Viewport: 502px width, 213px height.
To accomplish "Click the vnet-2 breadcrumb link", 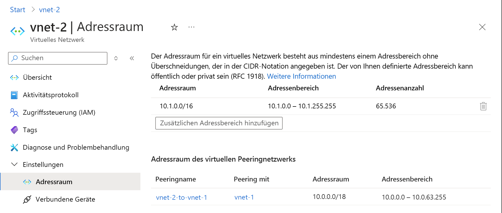I will click(49, 10).
